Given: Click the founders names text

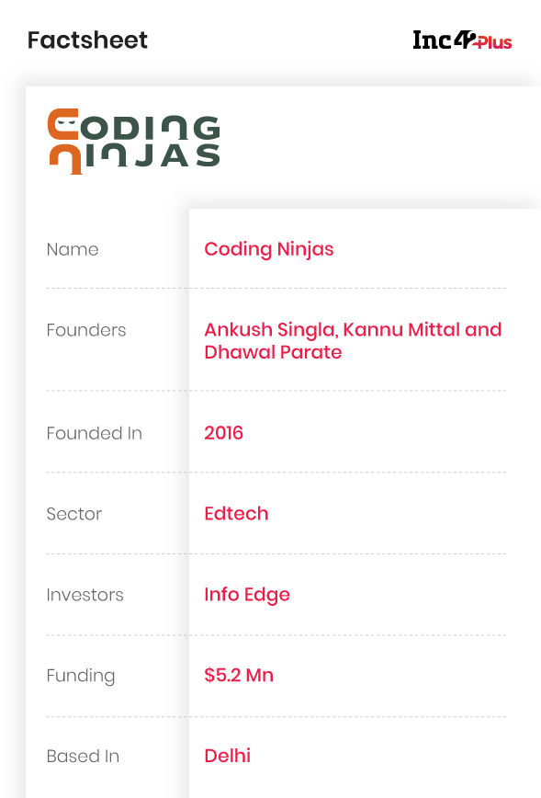Looking at the screenshot, I should (353, 340).
